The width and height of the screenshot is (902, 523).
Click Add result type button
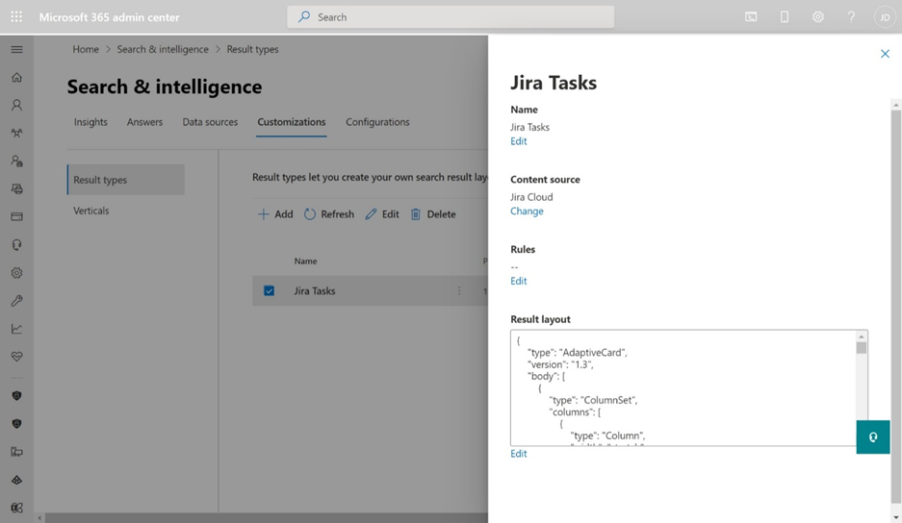click(275, 213)
